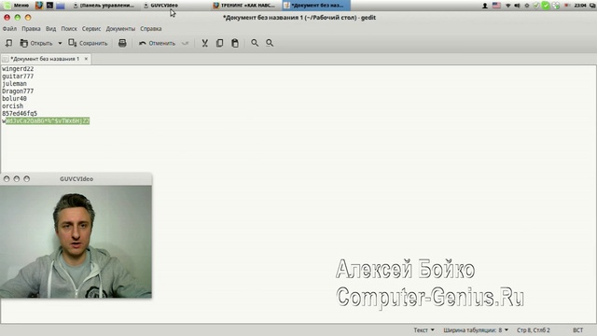
Task: Switch to the gedit document taskbar entry
Action: [x=316, y=6]
